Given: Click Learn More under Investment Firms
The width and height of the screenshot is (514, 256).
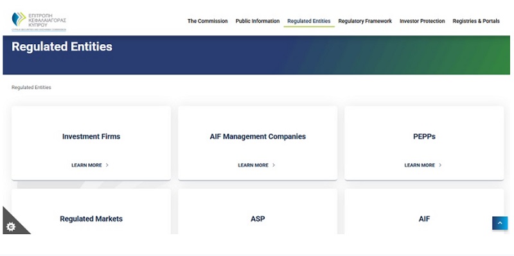Looking at the screenshot, I should 87,166.
